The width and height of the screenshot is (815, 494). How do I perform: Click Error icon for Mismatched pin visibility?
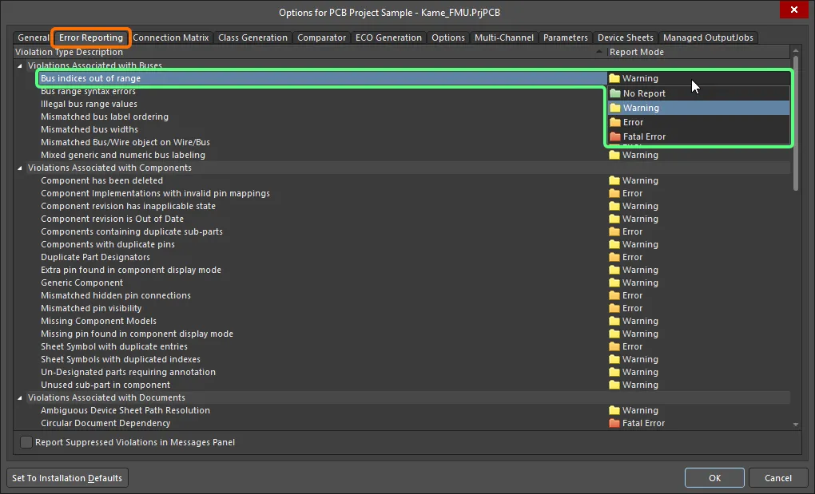tap(614, 308)
